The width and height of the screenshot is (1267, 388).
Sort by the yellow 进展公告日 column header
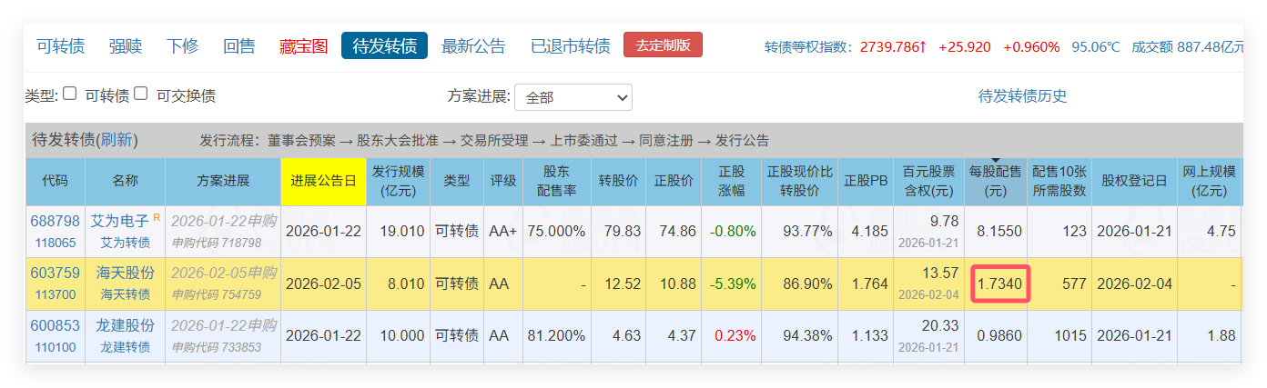pyautogui.click(x=323, y=180)
